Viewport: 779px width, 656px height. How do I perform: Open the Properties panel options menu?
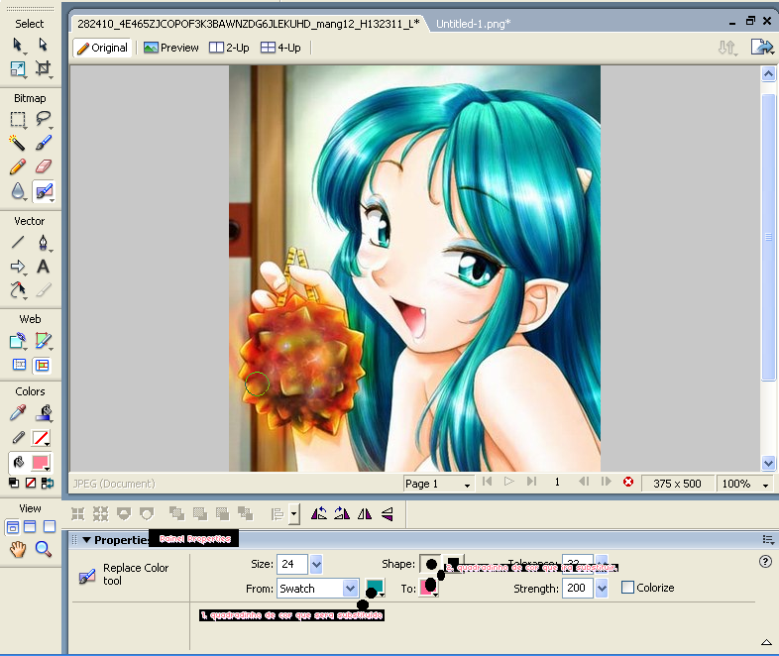(768, 540)
